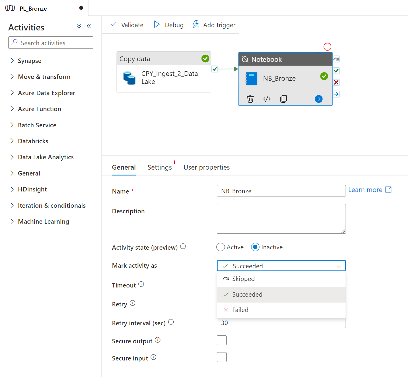Choose Skipped in the dropdown list
This screenshot has height=377, width=408.
click(281, 279)
